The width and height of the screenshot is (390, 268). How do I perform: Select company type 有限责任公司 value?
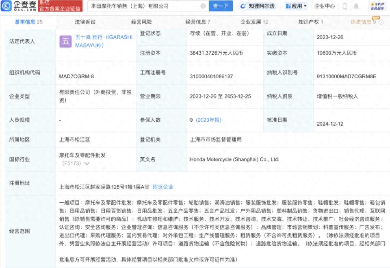[95, 96]
